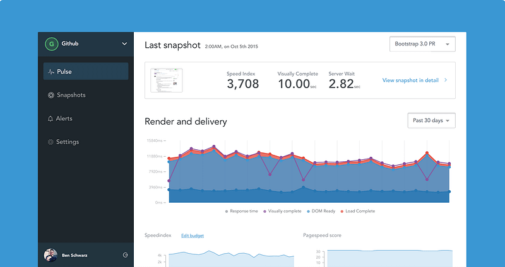Screen dimensions: 505x267
Task: Toggle Load Complete series in legend
Action: (357, 211)
